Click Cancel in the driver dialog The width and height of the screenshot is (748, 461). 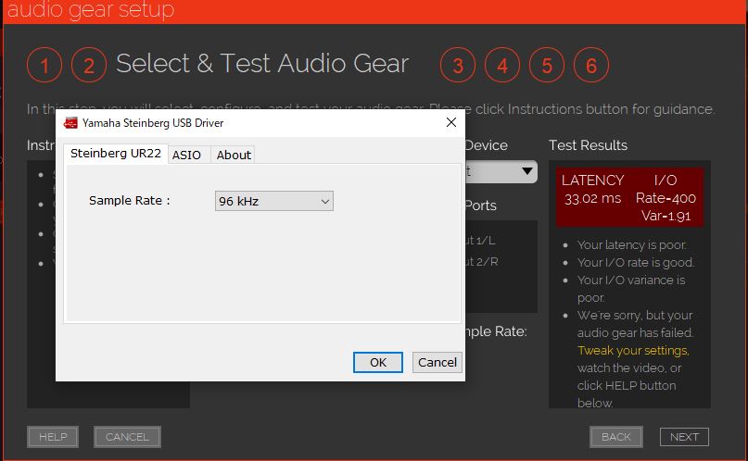point(437,362)
